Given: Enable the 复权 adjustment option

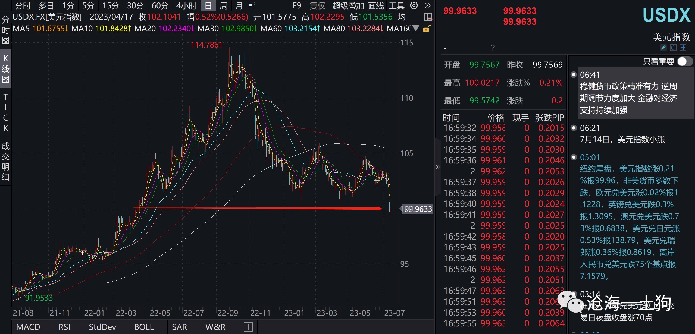Looking at the screenshot, I should 317,5.
